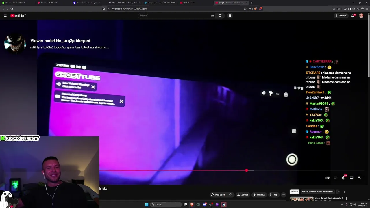Viewport: 370px width, 208px height.
Task: Open the Brave Shields lion icon
Action: click(256, 9)
